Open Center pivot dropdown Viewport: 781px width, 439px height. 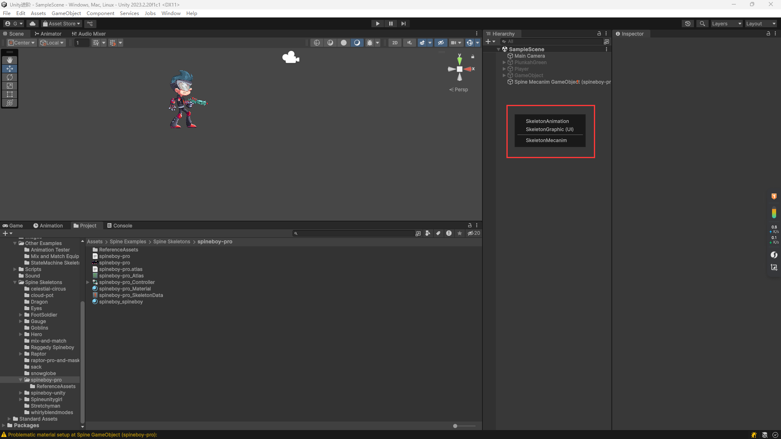point(22,43)
